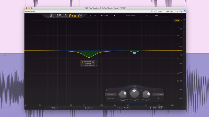Load the next preset with right arrow

147,16
